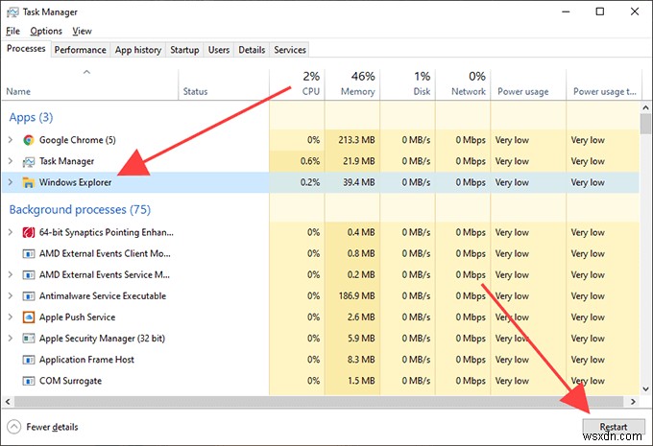Expand the Antimalware Service Executable entry

point(11,296)
